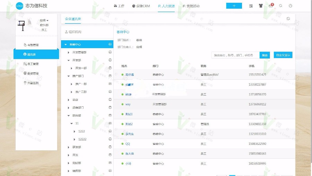The width and height of the screenshot is (312, 176).
Task: Expand the 研发部 node arrow
Action: point(68,147)
